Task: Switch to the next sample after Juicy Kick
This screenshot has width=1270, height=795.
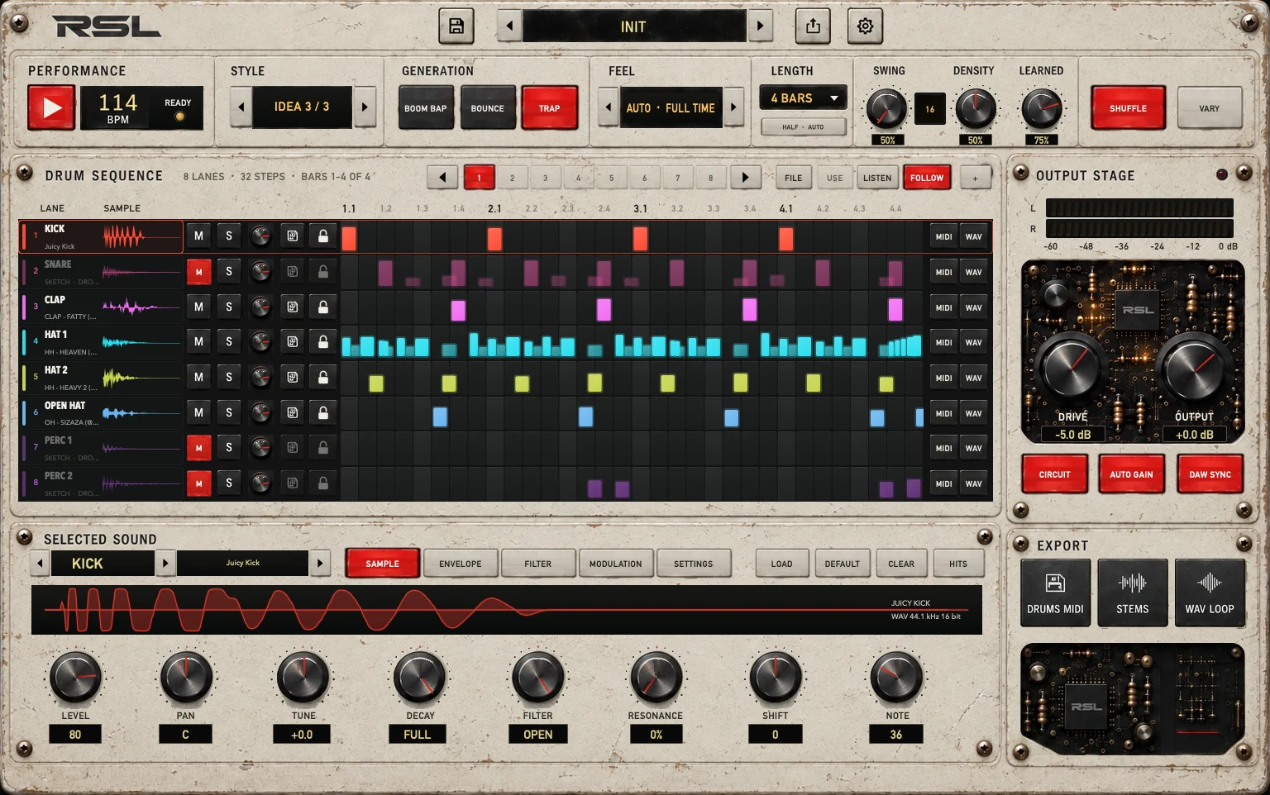Action: [x=319, y=564]
